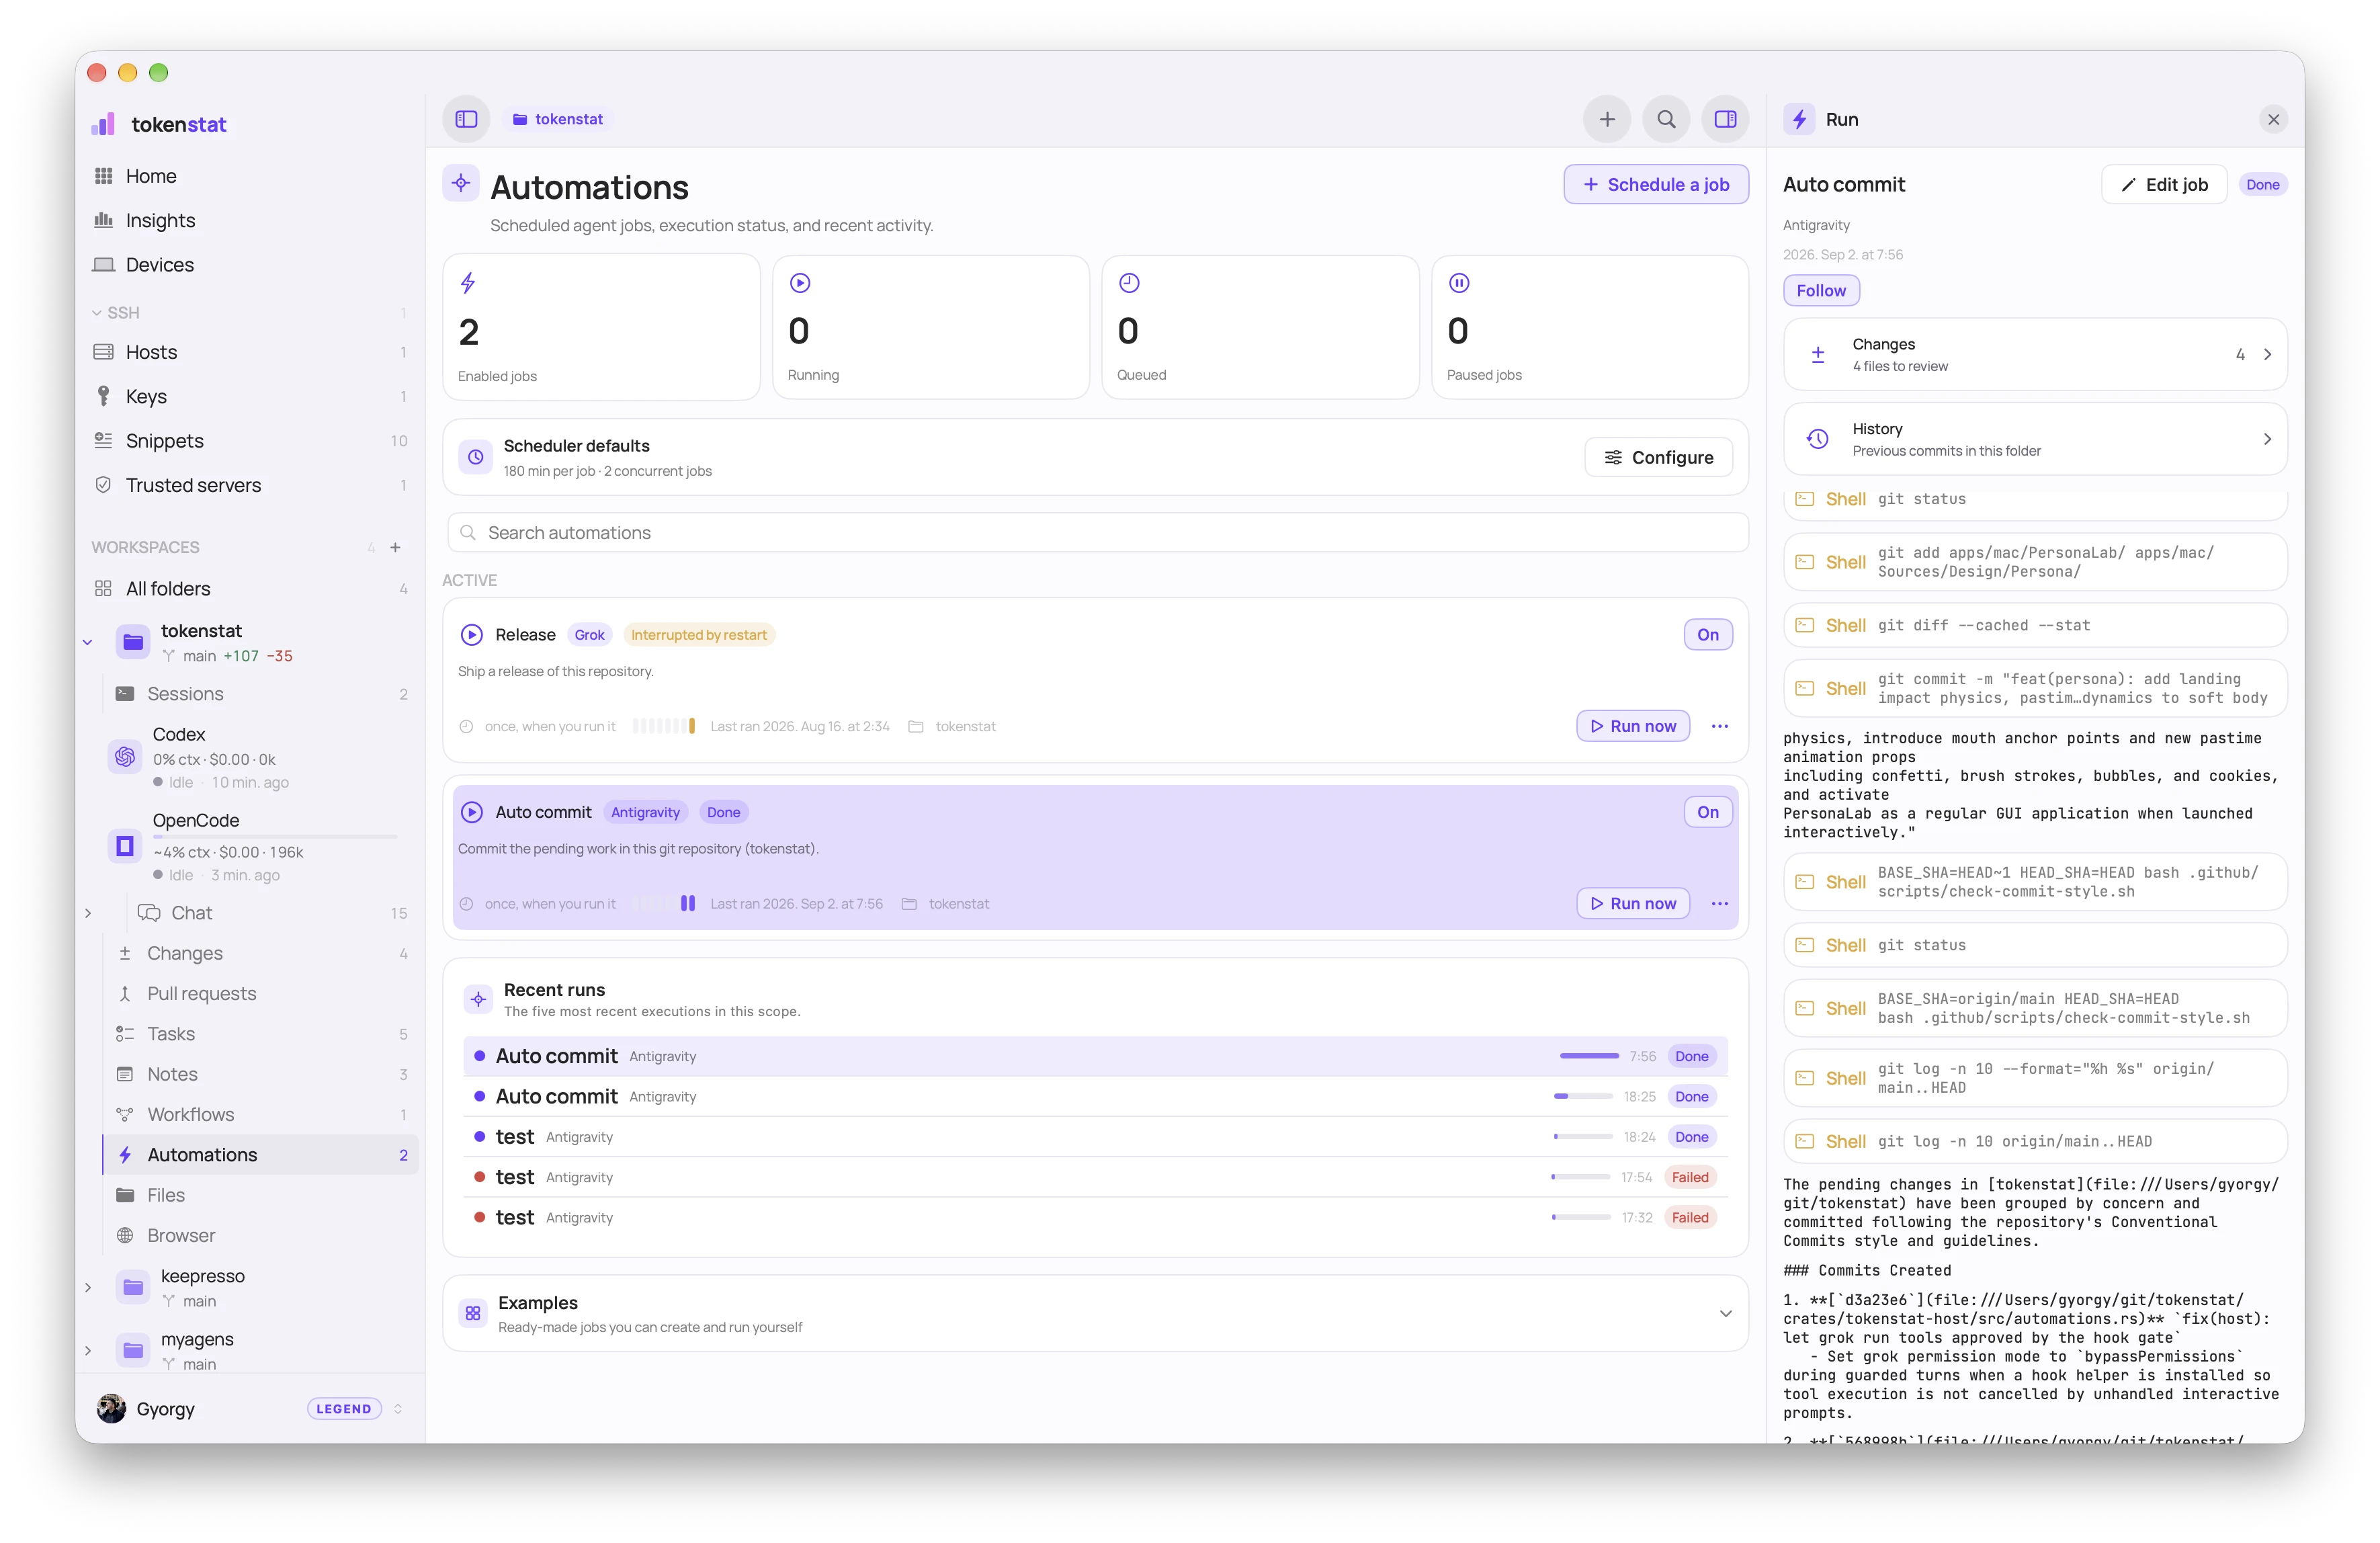This screenshot has width=2380, height=1543.
Task: Click the Scheduler defaults clock icon
Action: tap(476, 457)
